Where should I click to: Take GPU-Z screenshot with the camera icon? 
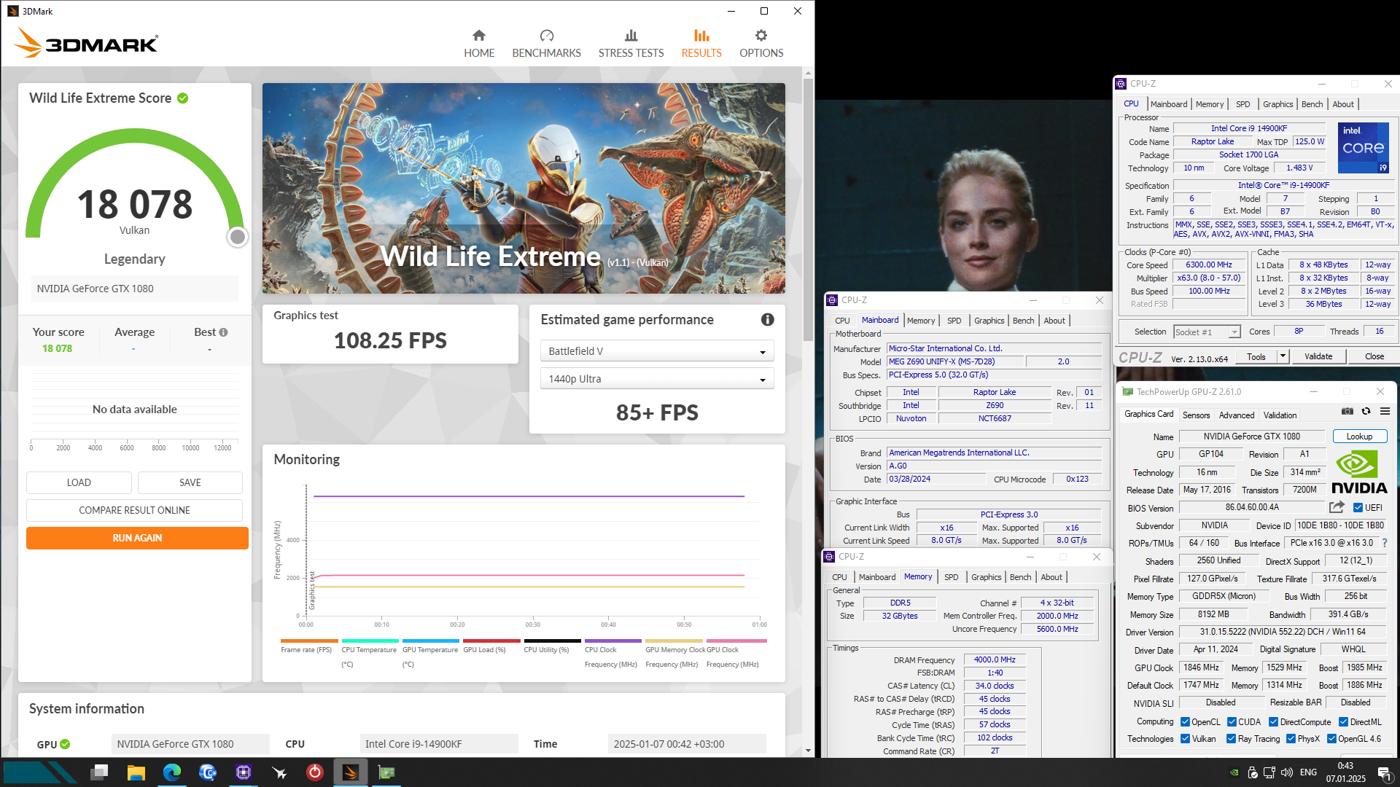[x=1347, y=412]
